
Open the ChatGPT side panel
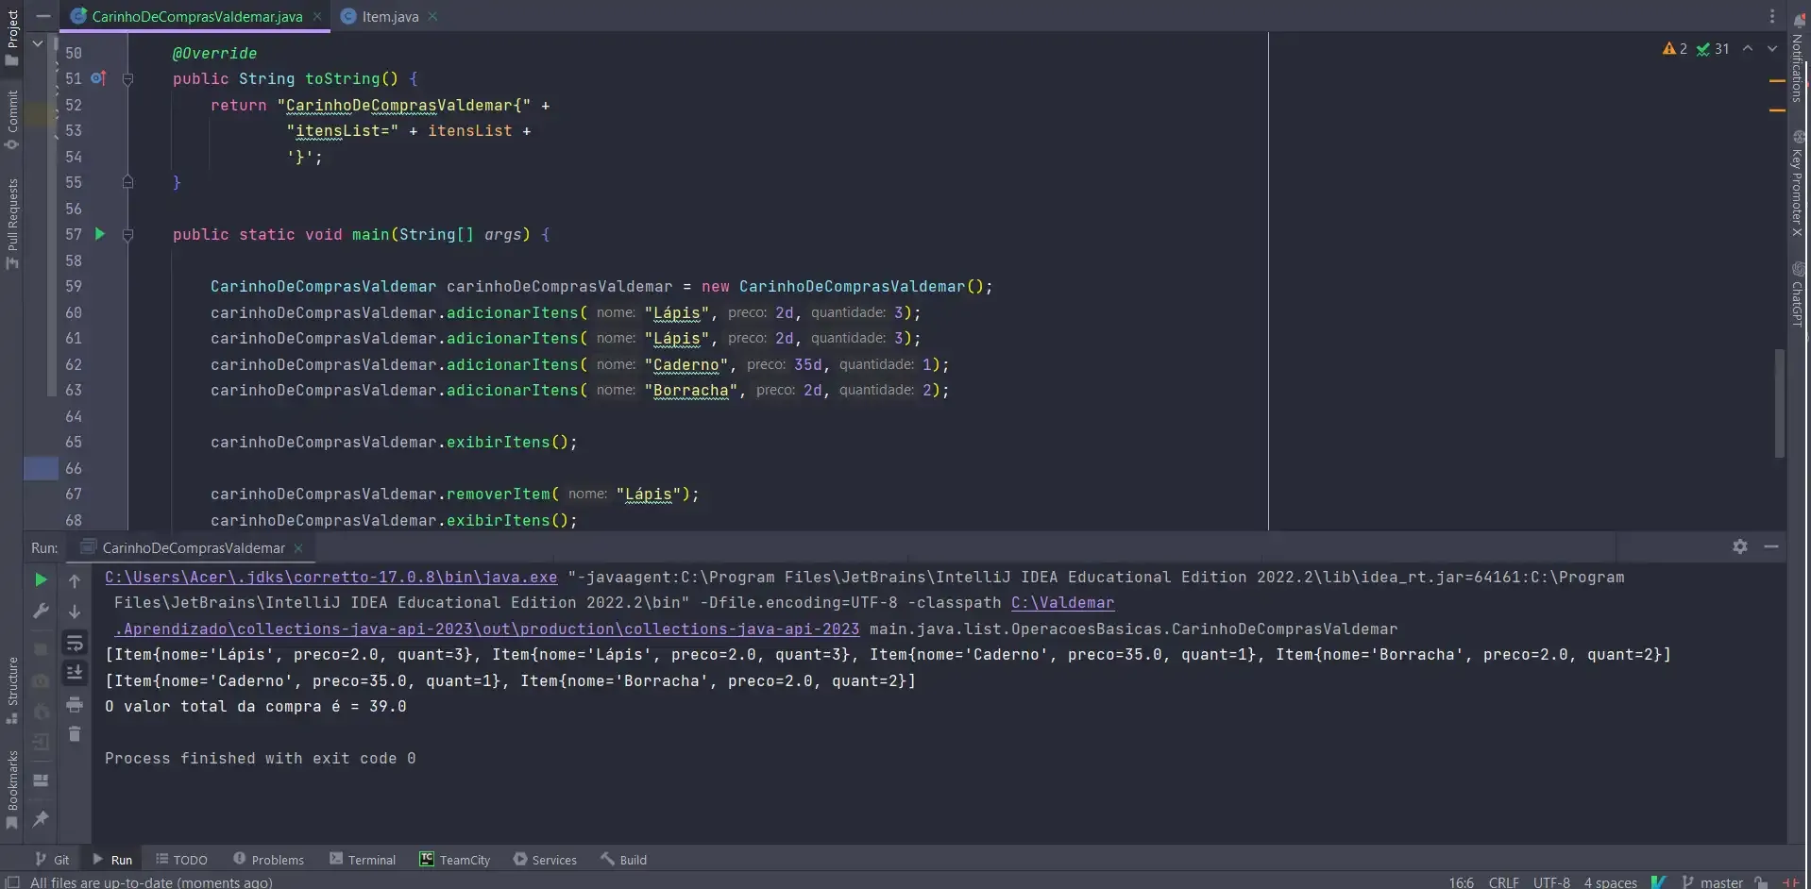pyautogui.click(x=1799, y=294)
